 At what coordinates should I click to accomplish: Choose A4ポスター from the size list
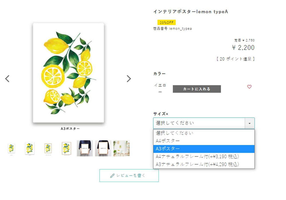tap(204, 141)
